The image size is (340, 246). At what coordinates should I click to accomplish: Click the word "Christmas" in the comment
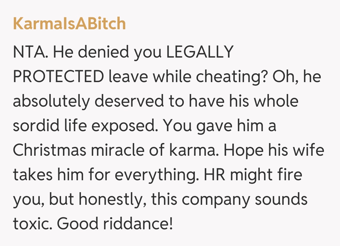(x=49, y=150)
